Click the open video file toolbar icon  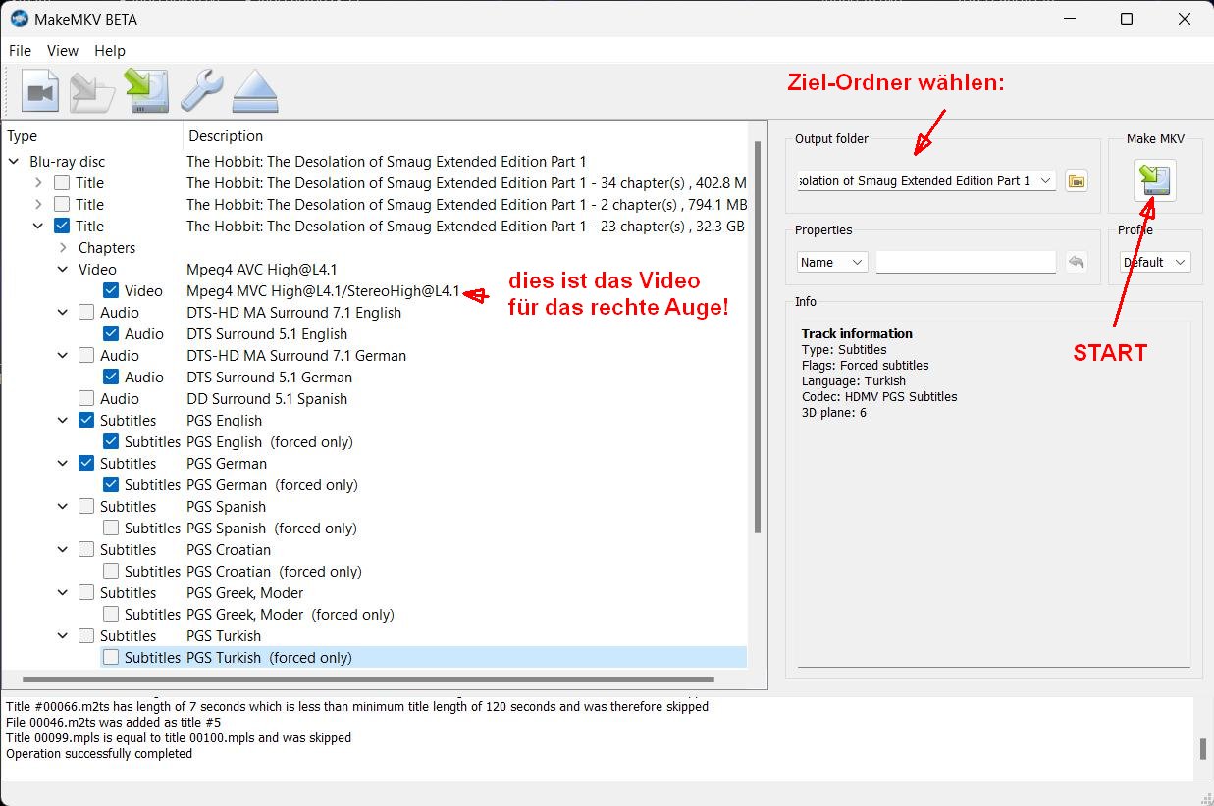click(40, 91)
